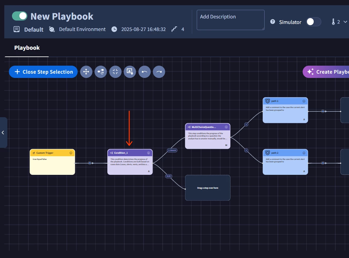
Task: Click the timestamp 2025-08-27 16:48:32
Action: point(143,29)
